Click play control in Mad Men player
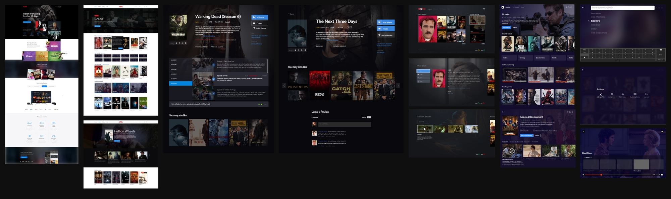Screen dimensions: 671x199 pyautogui.click(x=583, y=175)
